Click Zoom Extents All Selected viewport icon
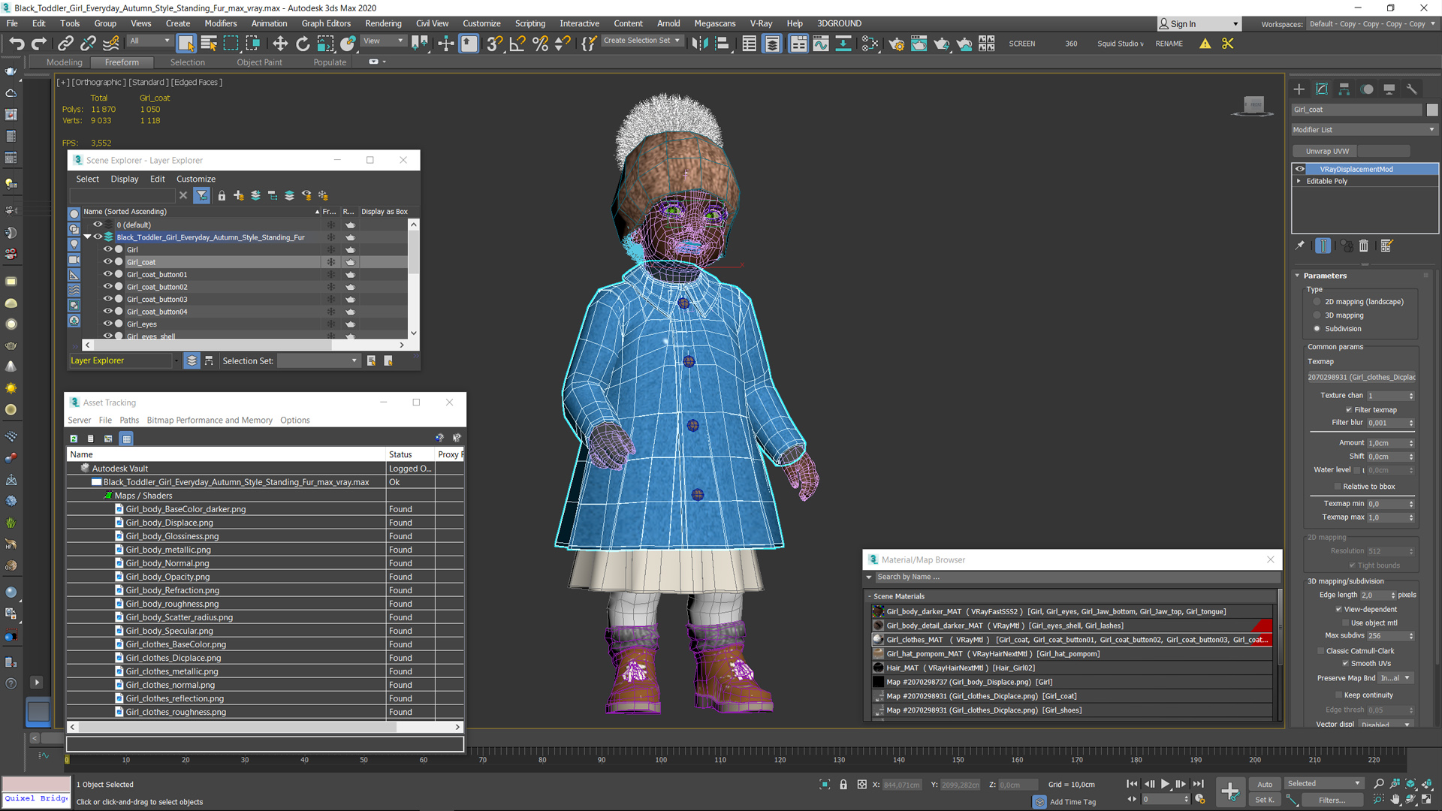 1425,784
